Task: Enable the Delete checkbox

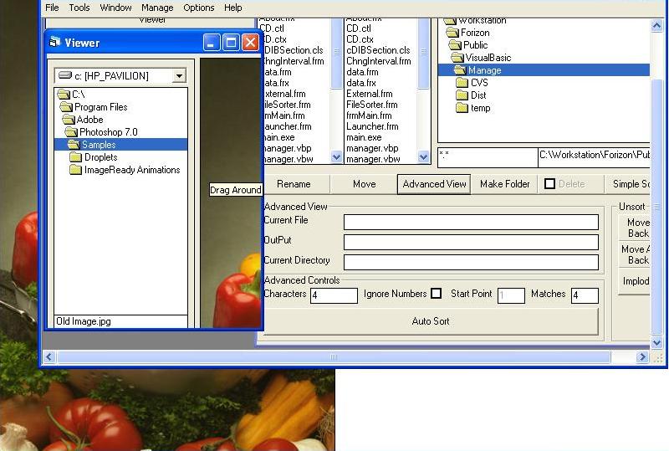Action: [549, 184]
